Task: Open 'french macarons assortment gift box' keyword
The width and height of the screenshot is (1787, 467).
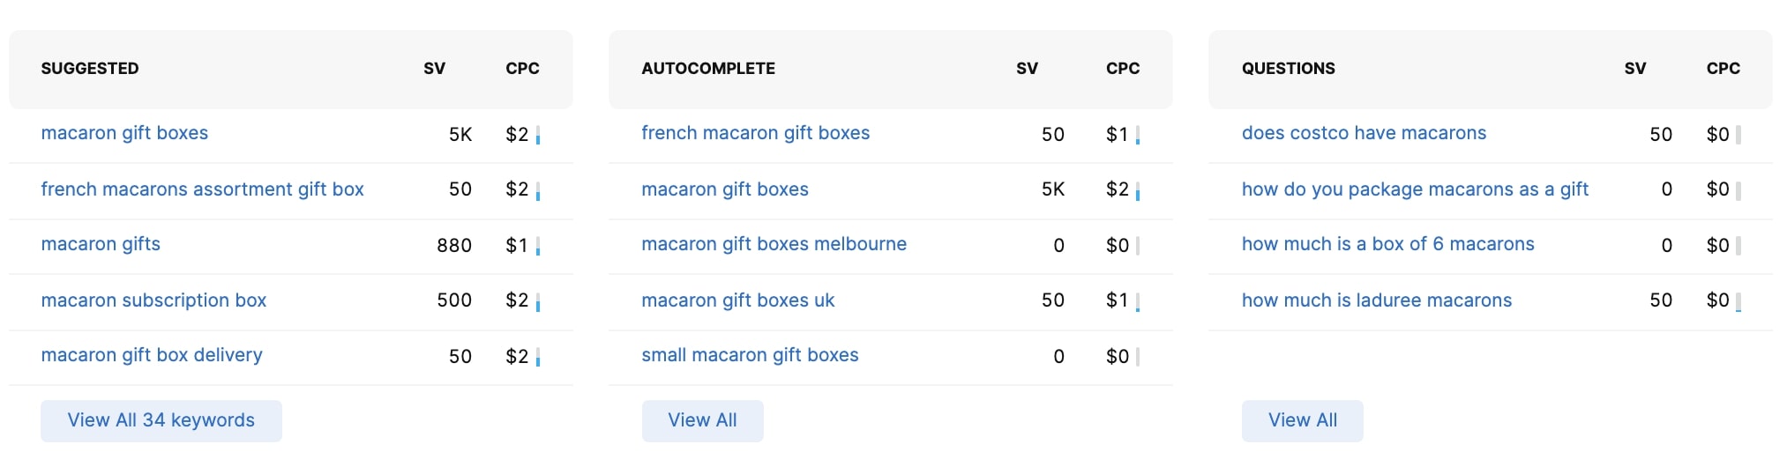Action: [202, 189]
